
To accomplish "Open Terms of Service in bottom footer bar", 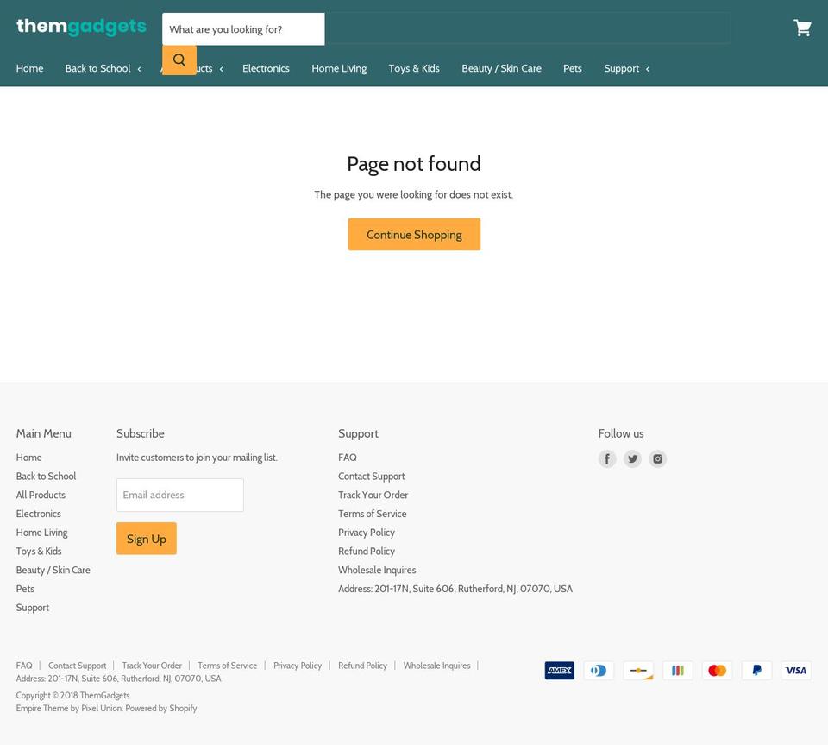I will click(227, 666).
